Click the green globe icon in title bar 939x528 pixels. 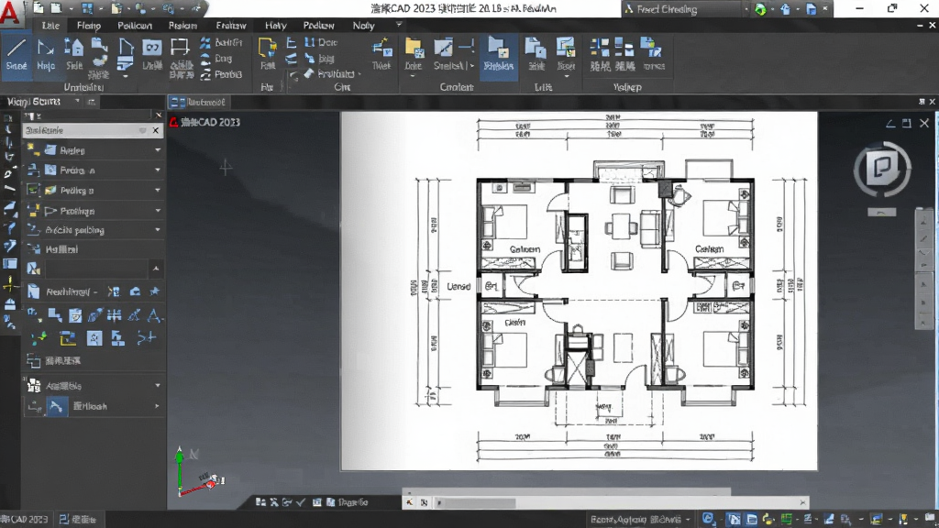(x=760, y=9)
